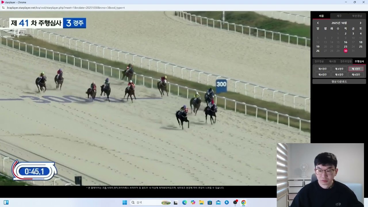Open Mail app from taskbar
The height and width of the screenshot is (207, 368).
point(218,202)
